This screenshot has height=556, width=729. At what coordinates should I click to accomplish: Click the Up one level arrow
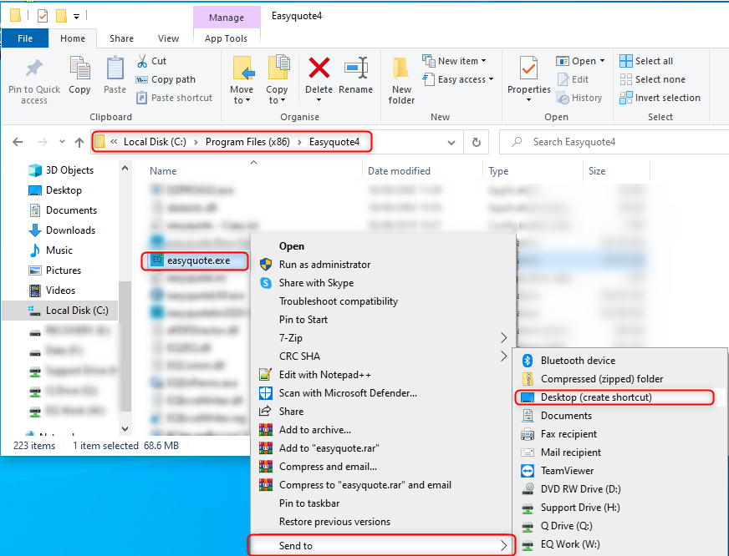pos(79,142)
